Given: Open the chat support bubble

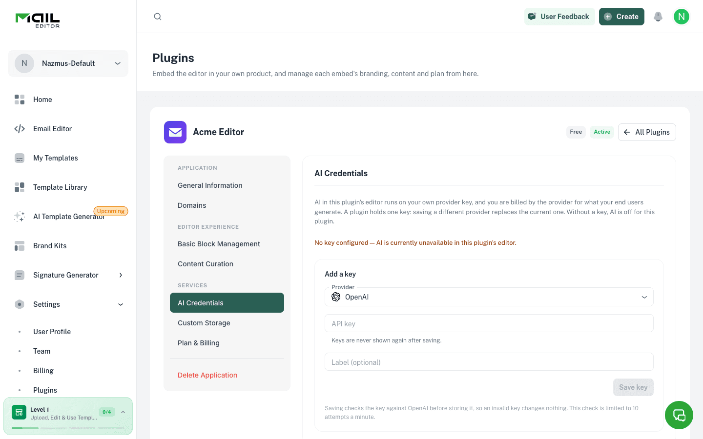Looking at the screenshot, I should (679, 415).
